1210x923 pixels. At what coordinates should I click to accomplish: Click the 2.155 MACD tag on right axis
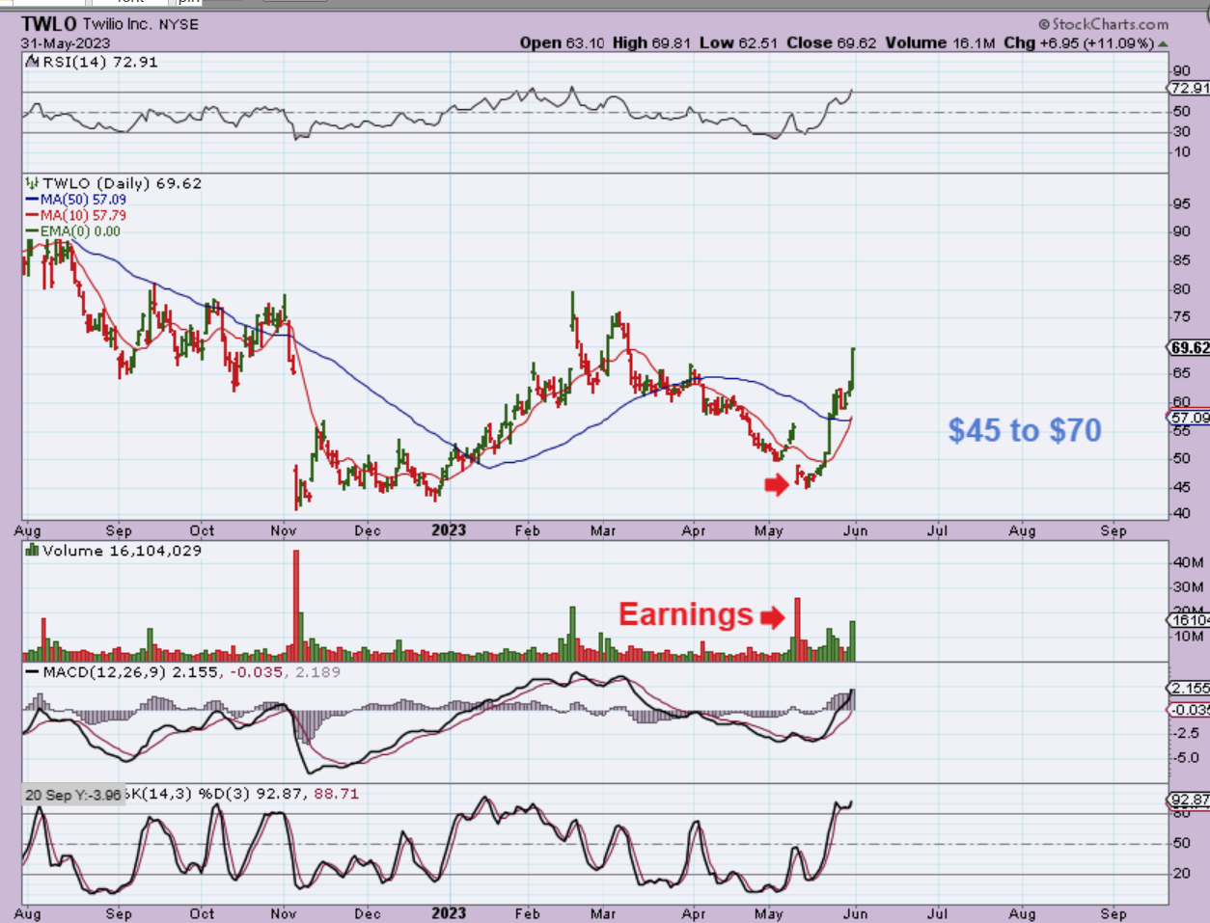1189,689
